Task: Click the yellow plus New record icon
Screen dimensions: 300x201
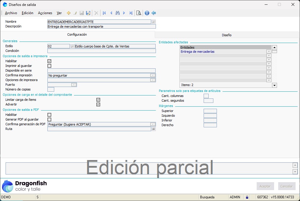Action: pyautogui.click(x=69, y=13)
